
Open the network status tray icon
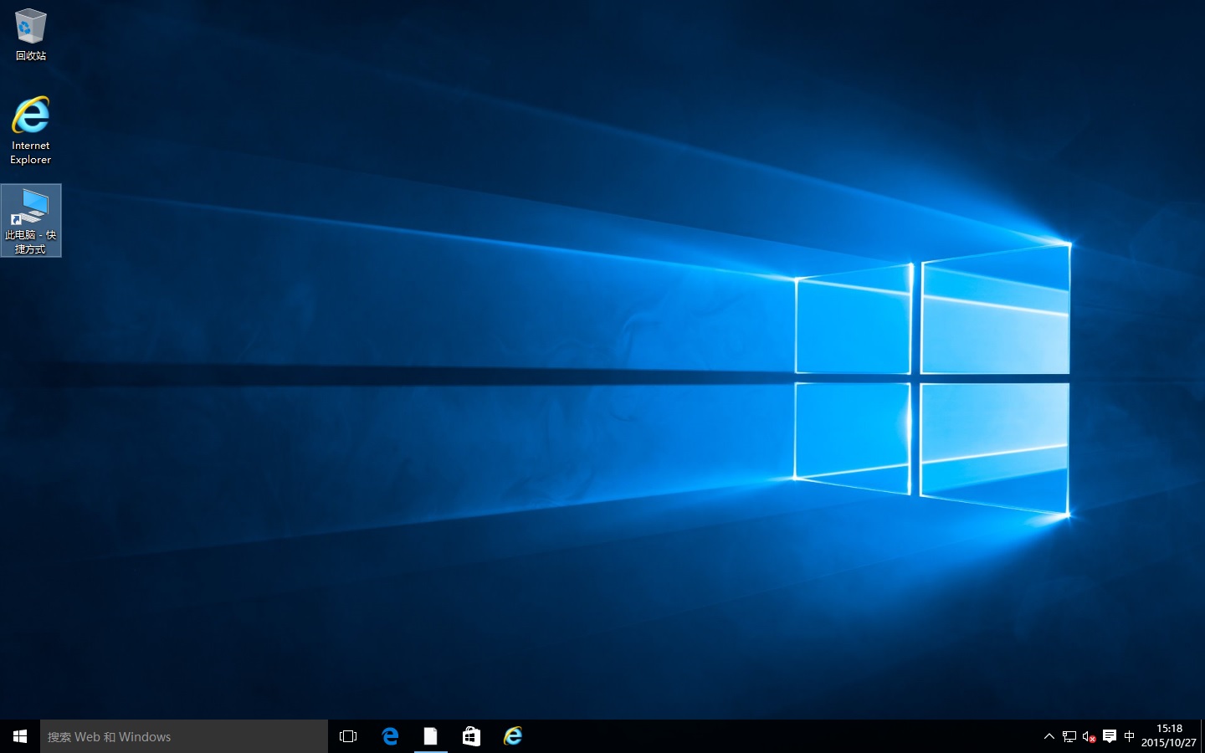pyautogui.click(x=1069, y=736)
